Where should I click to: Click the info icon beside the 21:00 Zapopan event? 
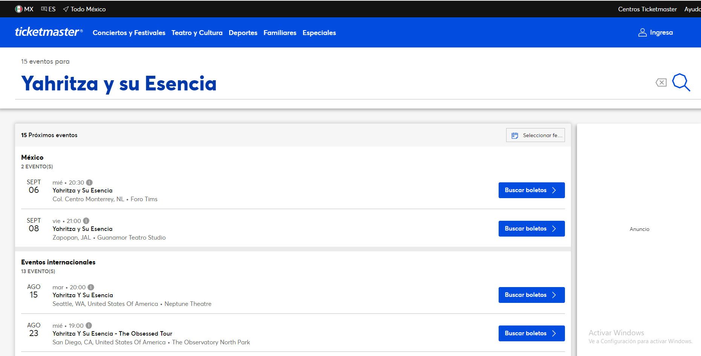coord(86,221)
